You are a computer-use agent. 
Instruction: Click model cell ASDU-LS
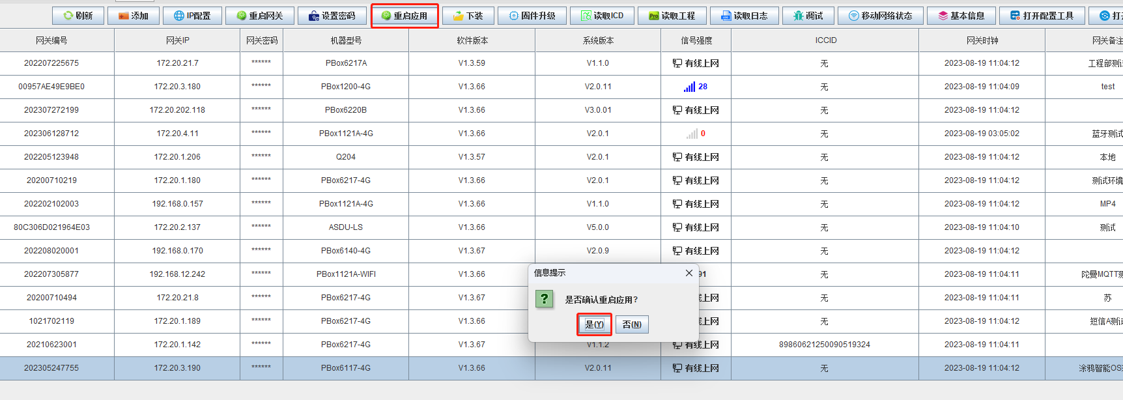tap(346, 227)
